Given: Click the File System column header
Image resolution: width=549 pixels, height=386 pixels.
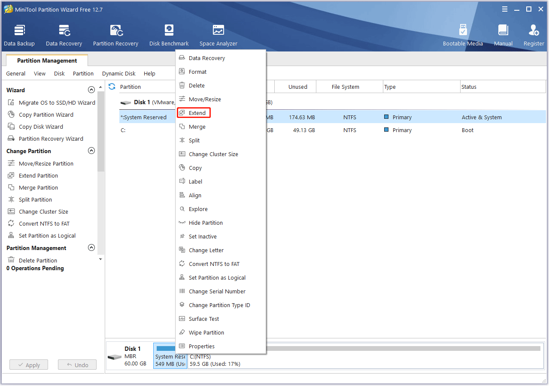Looking at the screenshot, I should [x=349, y=87].
